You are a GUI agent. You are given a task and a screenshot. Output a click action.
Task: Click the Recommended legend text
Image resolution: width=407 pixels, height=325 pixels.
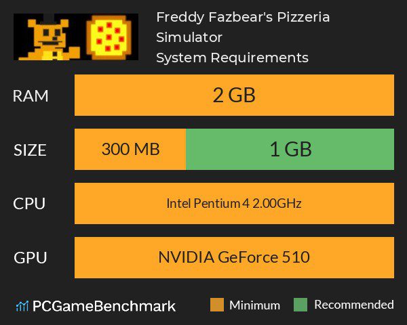[353, 305]
